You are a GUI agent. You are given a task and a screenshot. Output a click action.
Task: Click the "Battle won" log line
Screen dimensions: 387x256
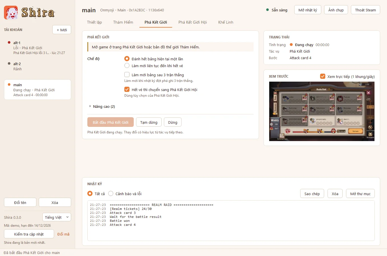click(120, 221)
